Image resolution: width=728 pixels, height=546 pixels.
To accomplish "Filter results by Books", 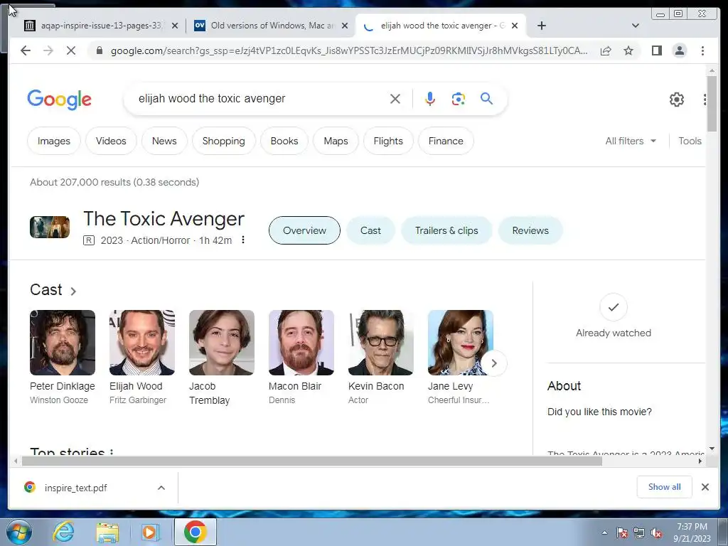I will (x=284, y=141).
